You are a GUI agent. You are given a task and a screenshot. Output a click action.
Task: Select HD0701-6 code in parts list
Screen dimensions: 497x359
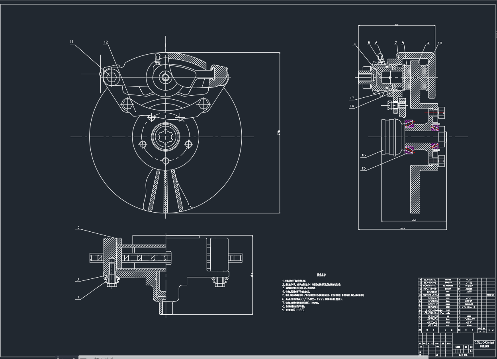[430, 282]
